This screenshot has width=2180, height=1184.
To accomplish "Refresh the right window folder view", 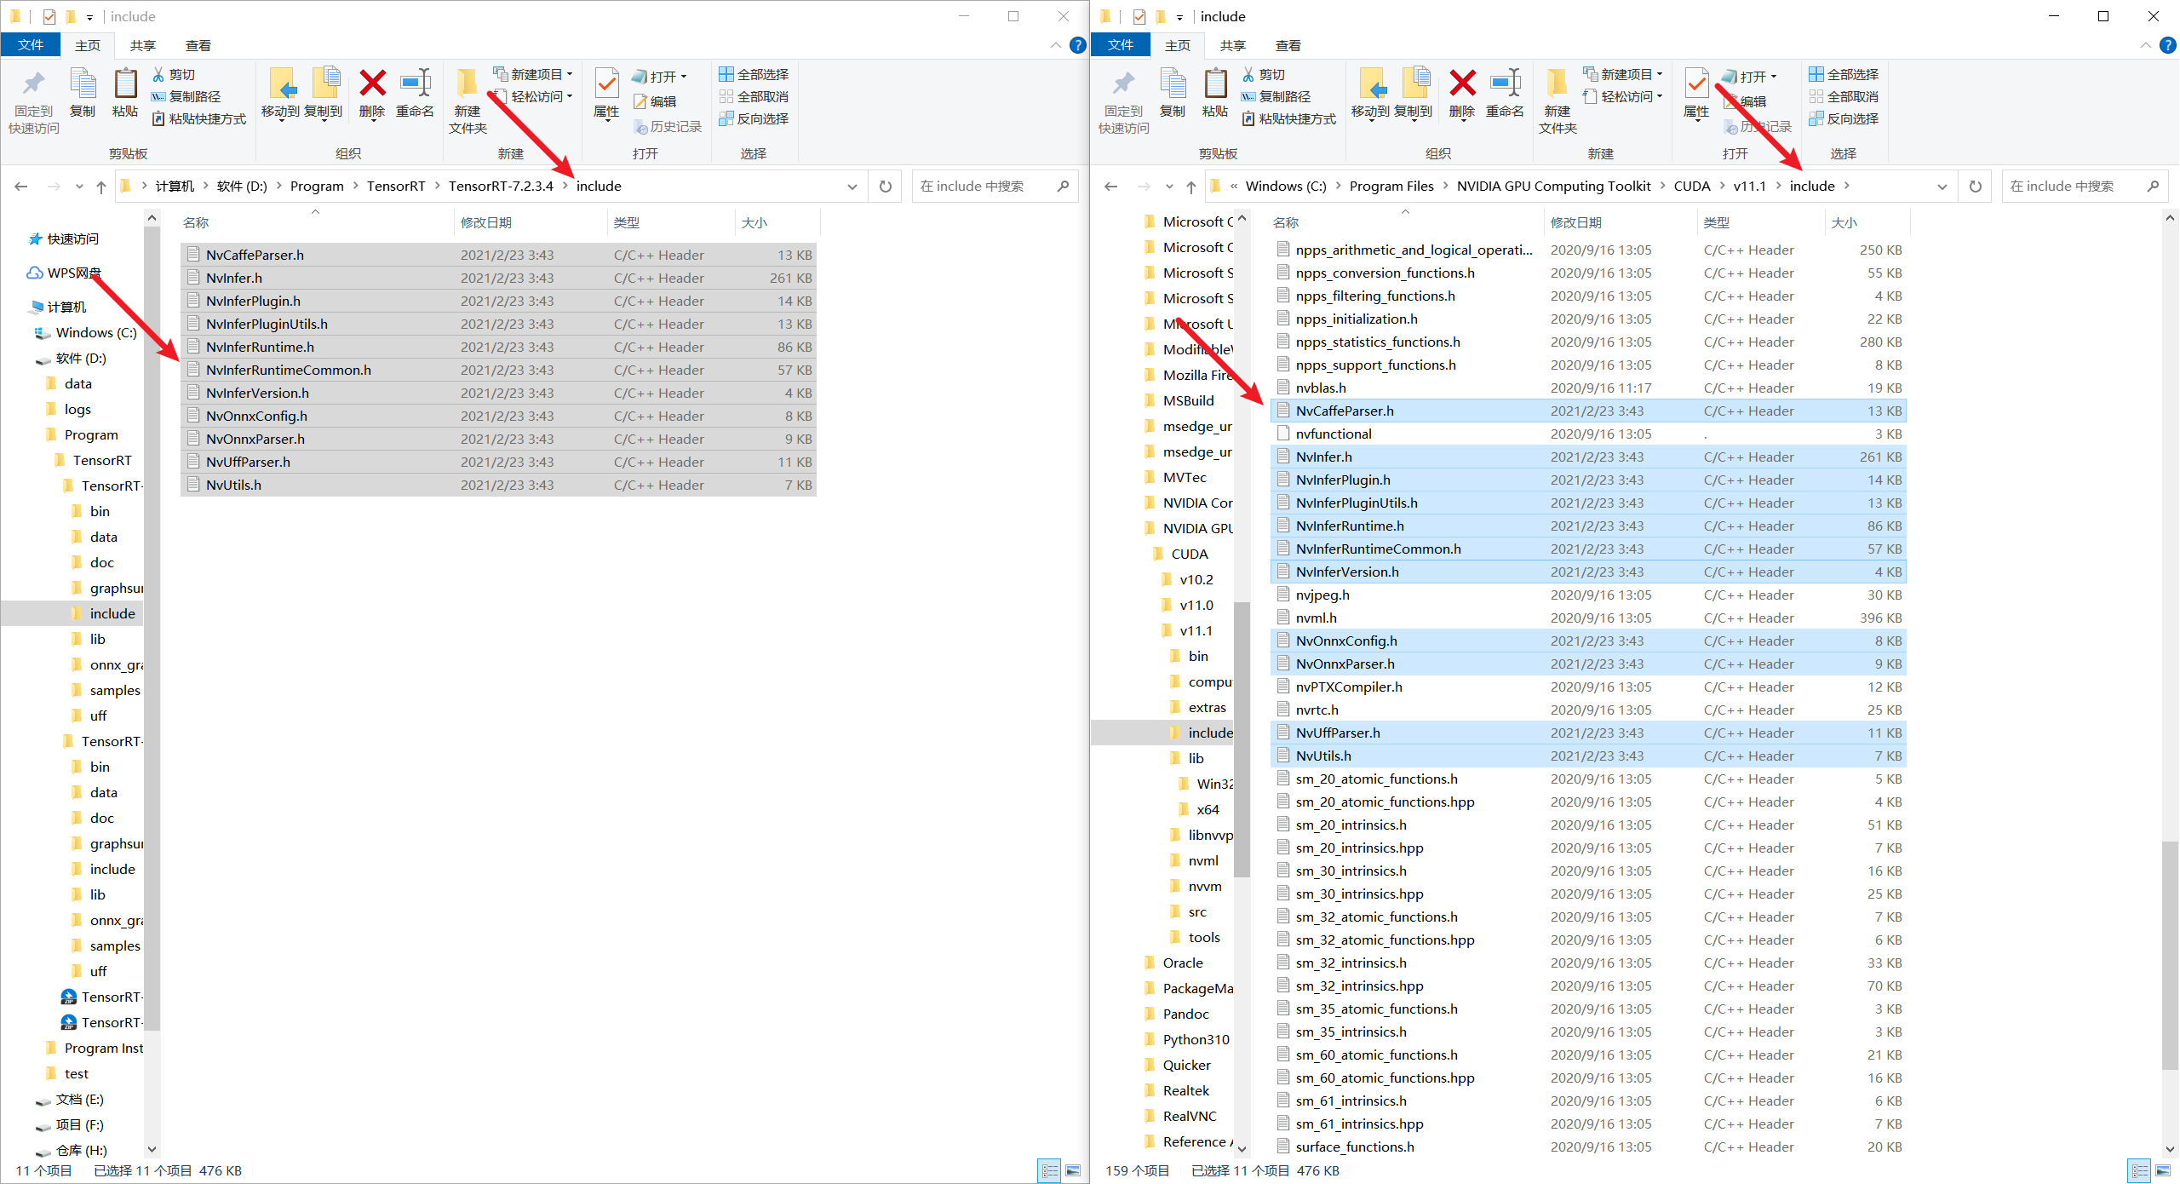I will click(x=1976, y=187).
